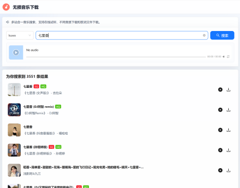This screenshot has width=240, height=188.
Task: Play 七里香 抖音版 result without tags
Action: click(220, 130)
